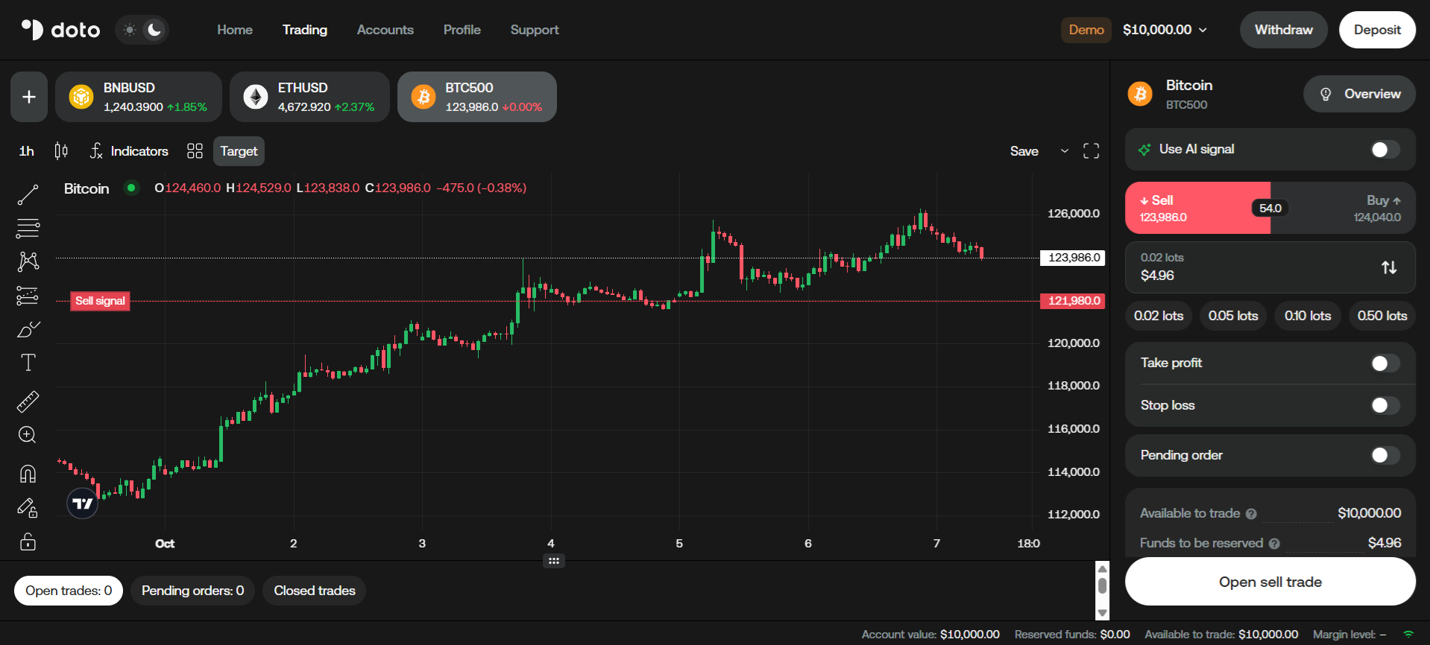
Task: Click the lots amount input field
Action: (1270, 267)
